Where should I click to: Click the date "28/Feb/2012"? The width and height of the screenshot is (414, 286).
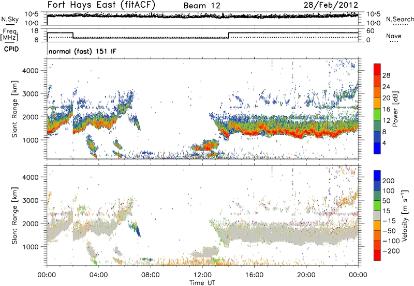tap(331, 5)
